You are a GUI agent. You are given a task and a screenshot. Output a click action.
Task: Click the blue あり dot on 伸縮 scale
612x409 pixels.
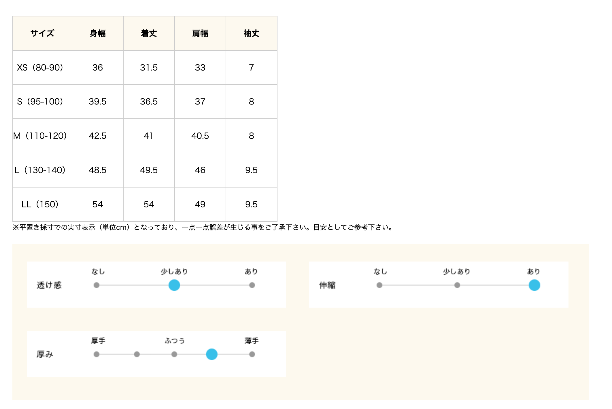[534, 285]
